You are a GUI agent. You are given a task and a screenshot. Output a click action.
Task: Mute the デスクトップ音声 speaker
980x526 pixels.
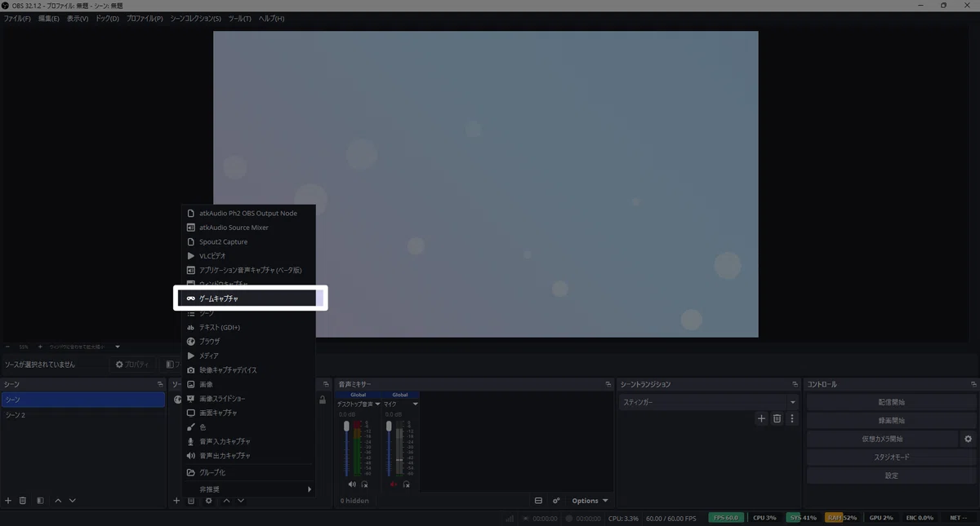tap(351, 484)
